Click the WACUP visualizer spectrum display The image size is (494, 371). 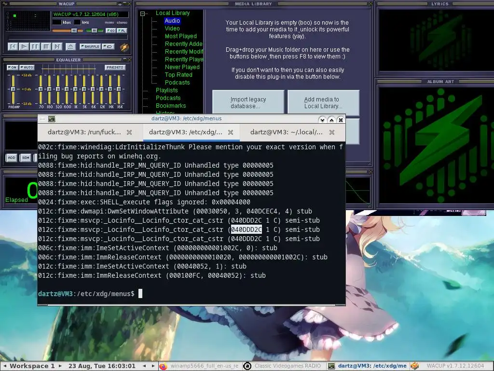coord(27,21)
